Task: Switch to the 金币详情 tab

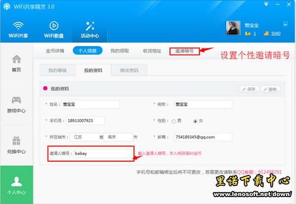Action: click(55, 51)
